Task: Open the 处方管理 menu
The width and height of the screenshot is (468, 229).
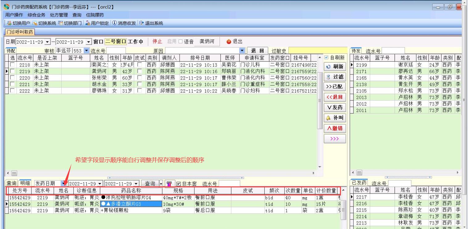Action: pos(59,15)
